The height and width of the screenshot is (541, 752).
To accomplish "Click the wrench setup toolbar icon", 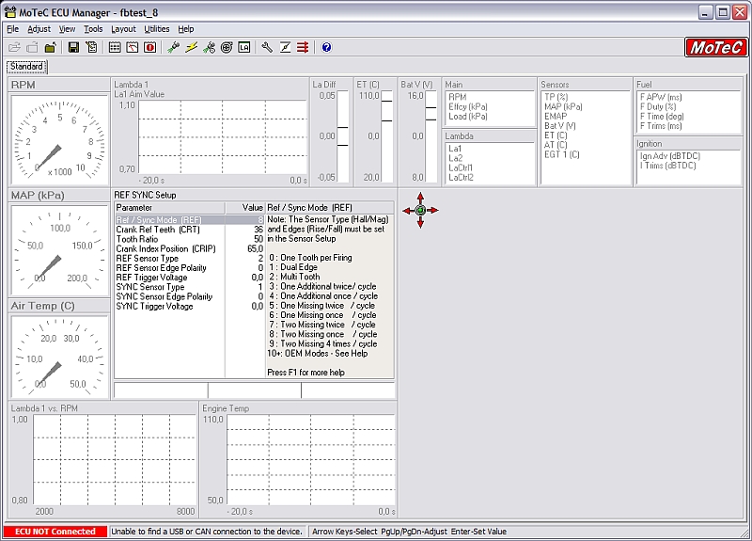I will (267, 48).
